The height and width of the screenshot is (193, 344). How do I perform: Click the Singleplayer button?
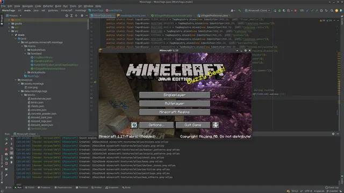(175, 95)
